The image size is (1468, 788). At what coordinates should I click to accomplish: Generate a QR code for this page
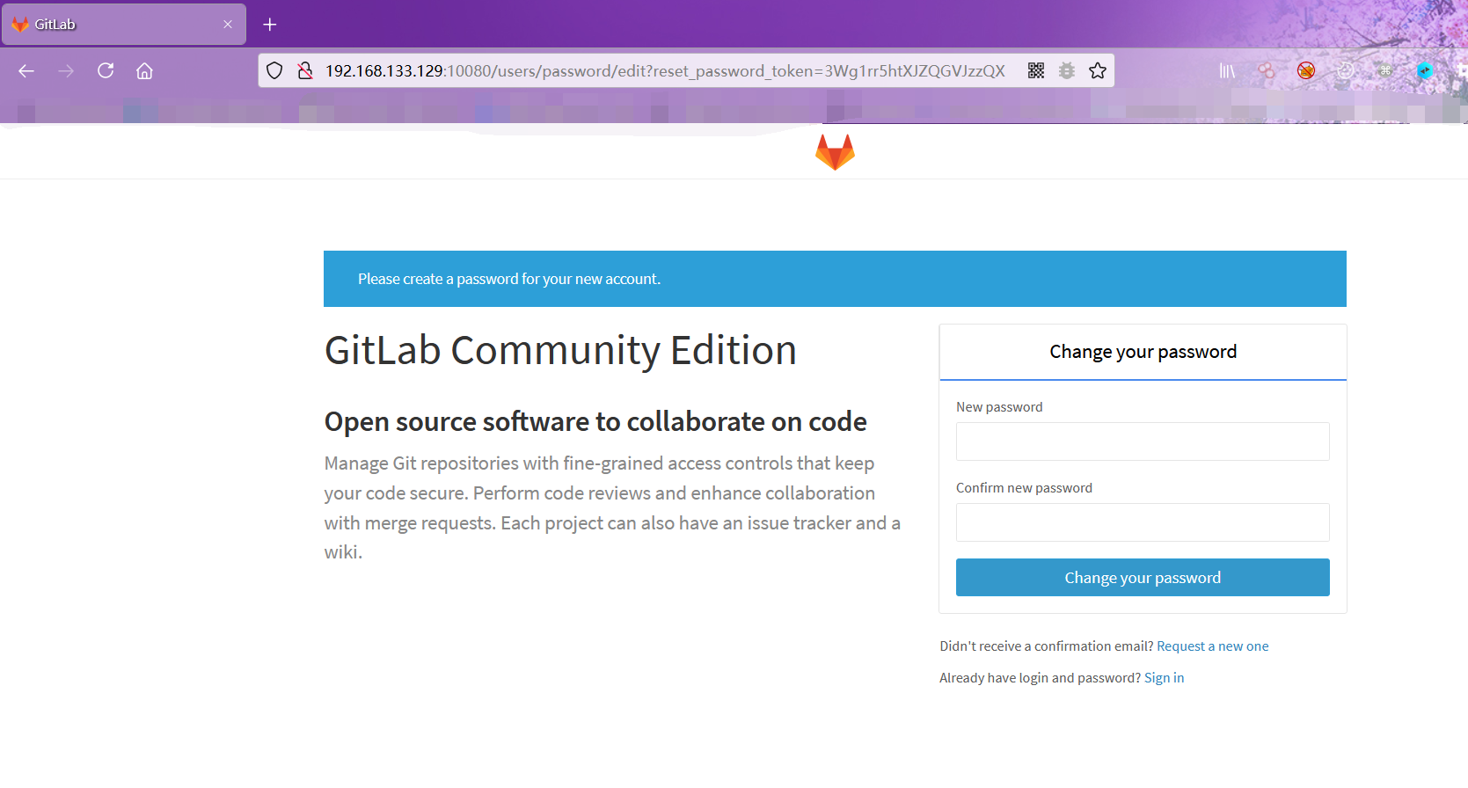tap(1036, 71)
